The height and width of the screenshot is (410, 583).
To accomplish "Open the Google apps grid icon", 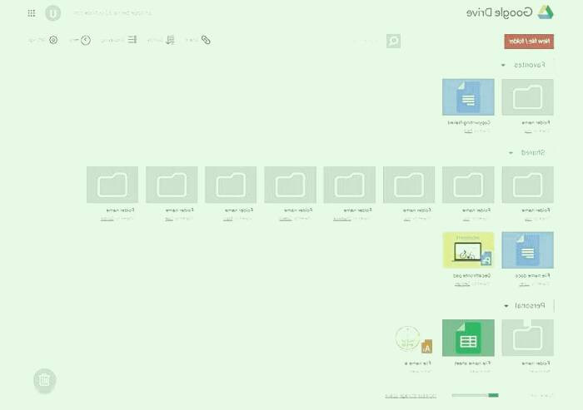I will click(x=32, y=13).
